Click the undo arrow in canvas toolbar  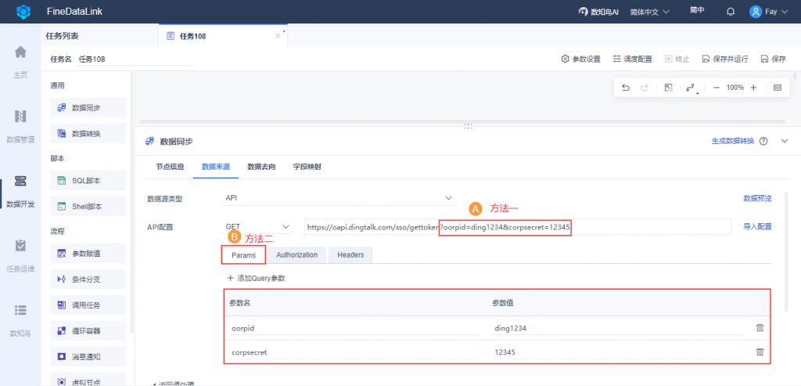[626, 88]
